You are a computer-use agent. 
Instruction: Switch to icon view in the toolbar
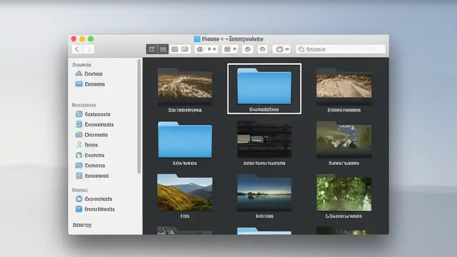(x=152, y=49)
